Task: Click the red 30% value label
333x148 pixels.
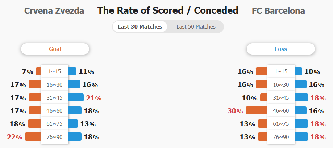Action: [x=235, y=111]
